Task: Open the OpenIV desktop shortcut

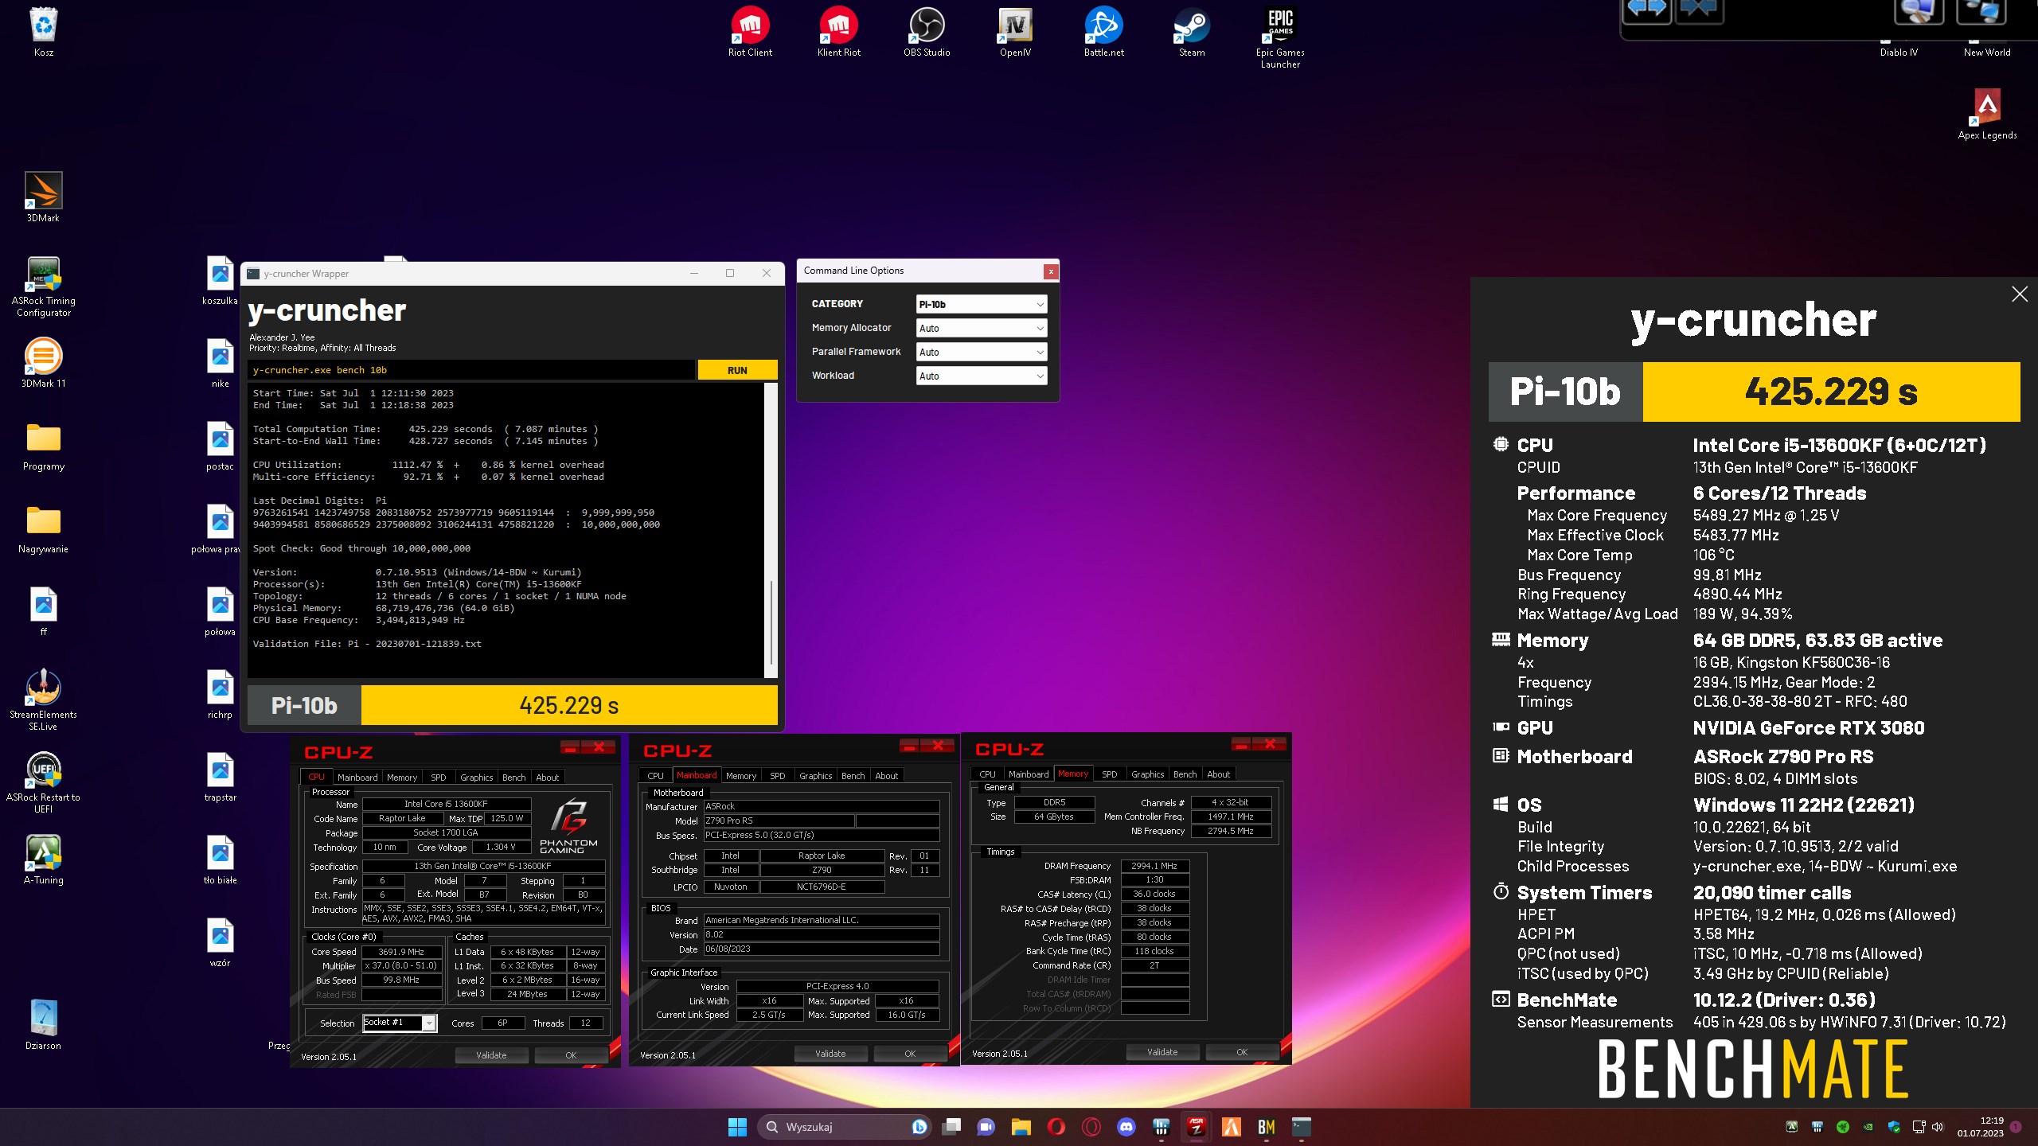Action: tap(1015, 32)
